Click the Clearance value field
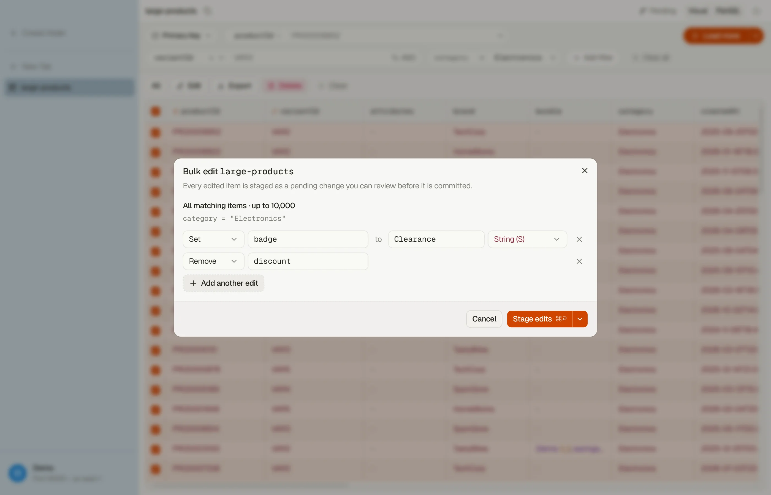This screenshot has width=771, height=495. click(x=436, y=239)
